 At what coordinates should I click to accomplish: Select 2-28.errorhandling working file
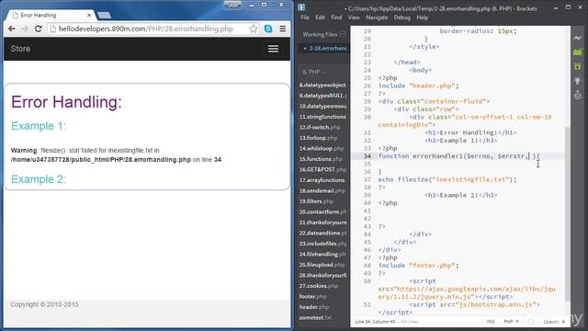tap(324, 49)
